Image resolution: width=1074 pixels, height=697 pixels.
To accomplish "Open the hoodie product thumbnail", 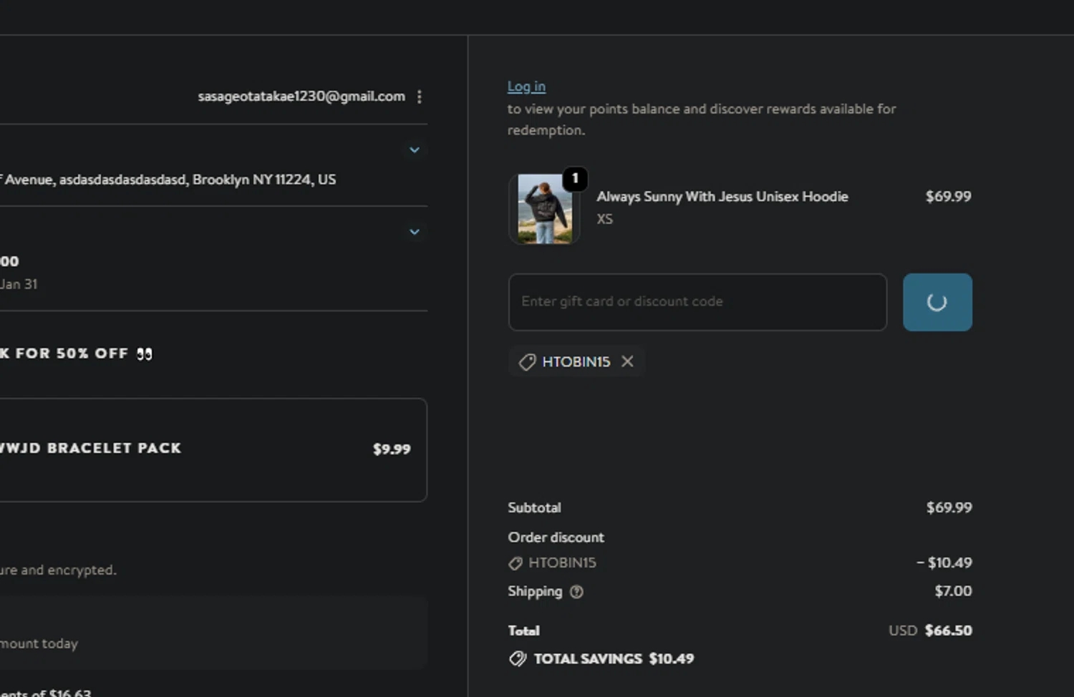I will click(544, 209).
